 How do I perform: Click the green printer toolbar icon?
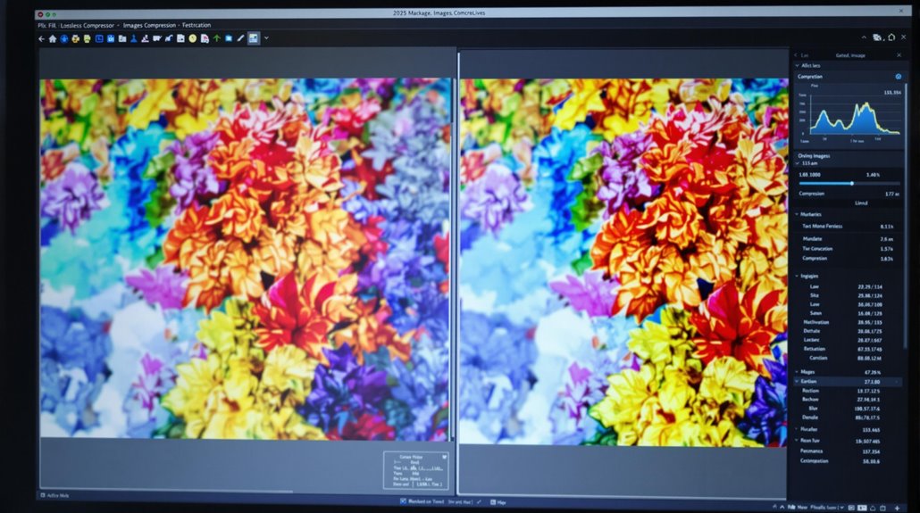(87, 38)
